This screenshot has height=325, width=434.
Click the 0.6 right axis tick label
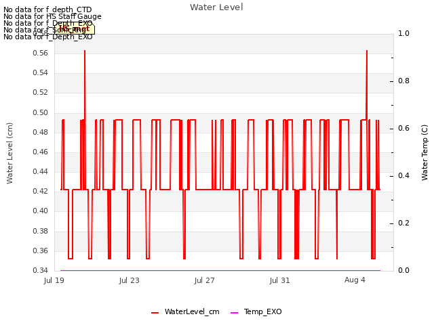[404, 129]
